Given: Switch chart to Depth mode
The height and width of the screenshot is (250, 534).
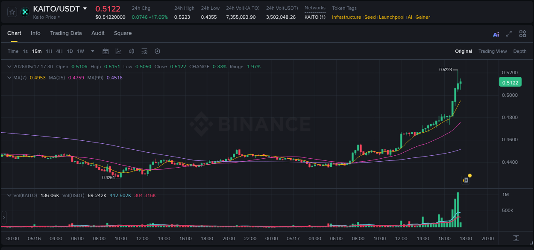Looking at the screenshot, I should (x=520, y=51).
